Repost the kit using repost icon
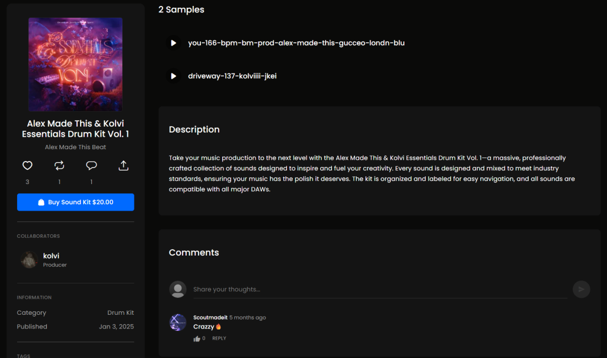607x358 pixels. (x=59, y=166)
